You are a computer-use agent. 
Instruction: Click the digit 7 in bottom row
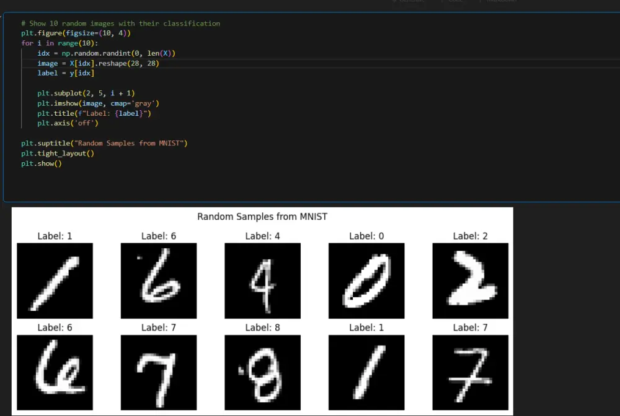159,372
